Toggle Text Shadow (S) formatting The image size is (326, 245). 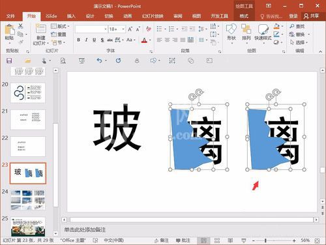102,40
